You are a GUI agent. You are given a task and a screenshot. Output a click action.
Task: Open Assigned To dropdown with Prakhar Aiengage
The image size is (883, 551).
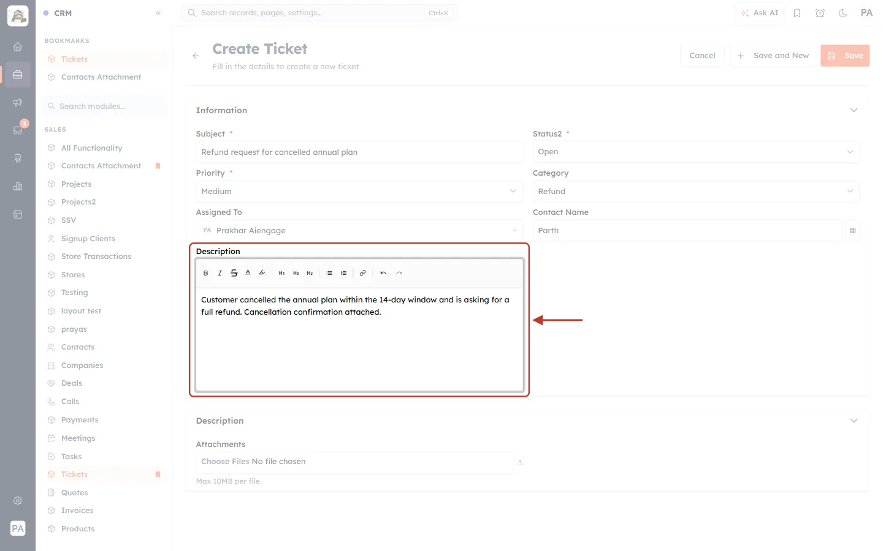pos(359,231)
